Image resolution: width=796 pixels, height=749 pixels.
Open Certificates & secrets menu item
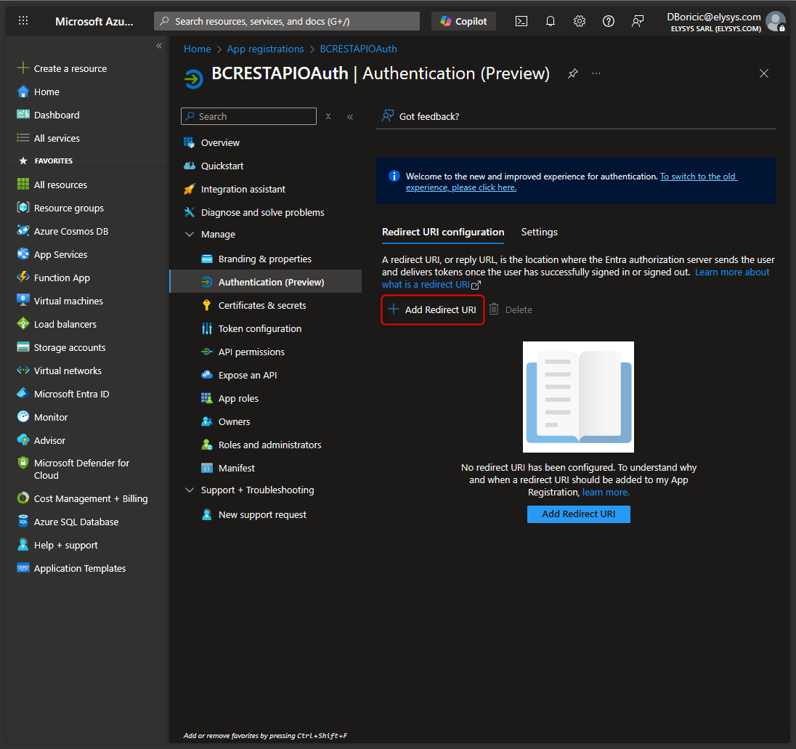(262, 306)
